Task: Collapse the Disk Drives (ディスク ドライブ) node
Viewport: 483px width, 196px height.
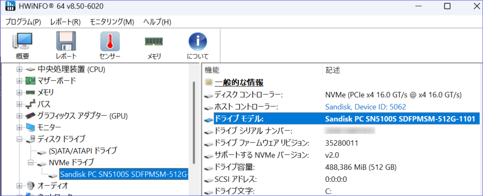Action: (19, 139)
